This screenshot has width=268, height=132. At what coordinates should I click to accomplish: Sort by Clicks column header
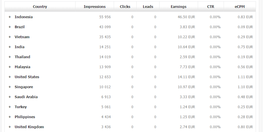click(x=125, y=7)
